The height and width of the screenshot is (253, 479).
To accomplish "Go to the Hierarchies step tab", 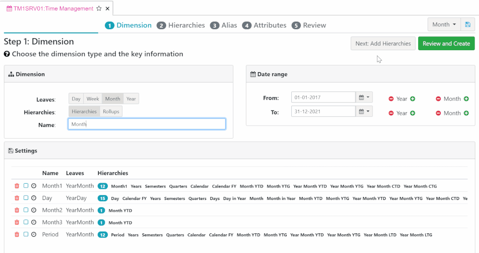I will point(181,25).
